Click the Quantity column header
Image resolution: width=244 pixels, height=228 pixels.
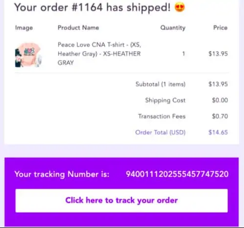pyautogui.click(x=173, y=28)
